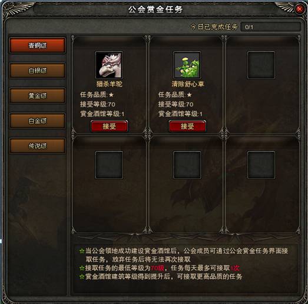This screenshot has width=308, height=304.
Task: Click the 清除舒心草 quest title
Action: click(x=188, y=84)
